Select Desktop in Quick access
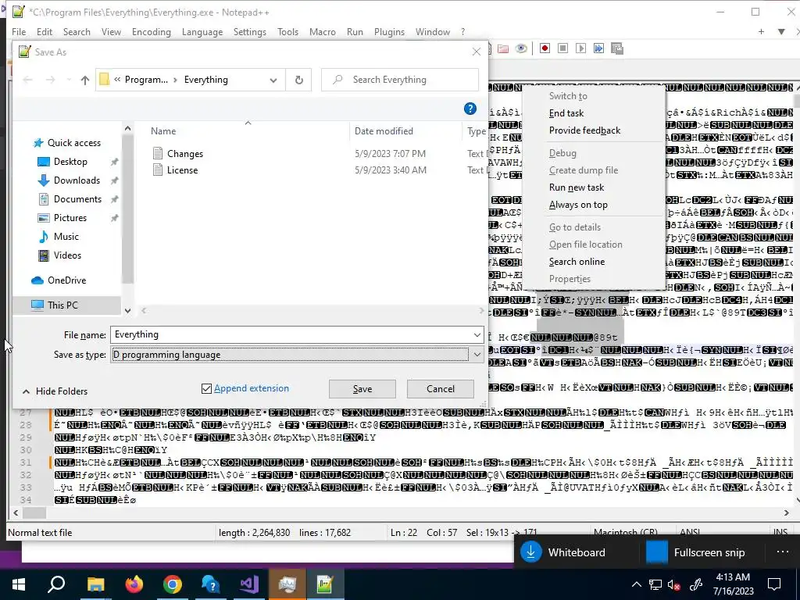The image size is (800, 600). (x=70, y=162)
